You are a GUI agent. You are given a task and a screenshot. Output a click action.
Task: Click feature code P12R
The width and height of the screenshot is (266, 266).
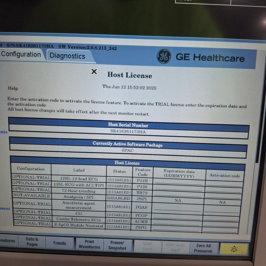click(142, 180)
